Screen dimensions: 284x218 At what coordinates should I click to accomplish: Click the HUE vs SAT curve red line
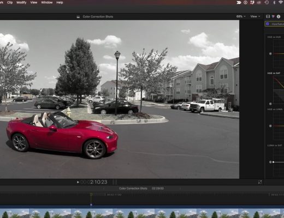(279, 82)
